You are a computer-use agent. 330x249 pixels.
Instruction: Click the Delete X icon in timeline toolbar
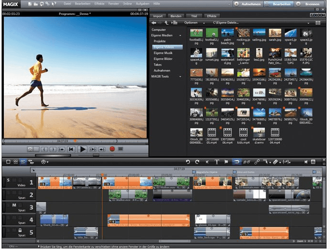[x=207, y=162]
